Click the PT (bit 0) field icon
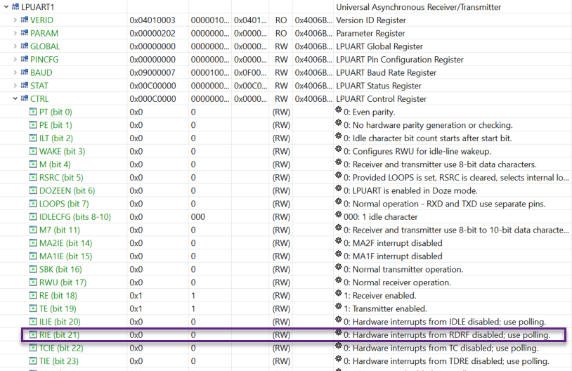Image resolution: width=572 pixels, height=371 pixels. coord(33,112)
